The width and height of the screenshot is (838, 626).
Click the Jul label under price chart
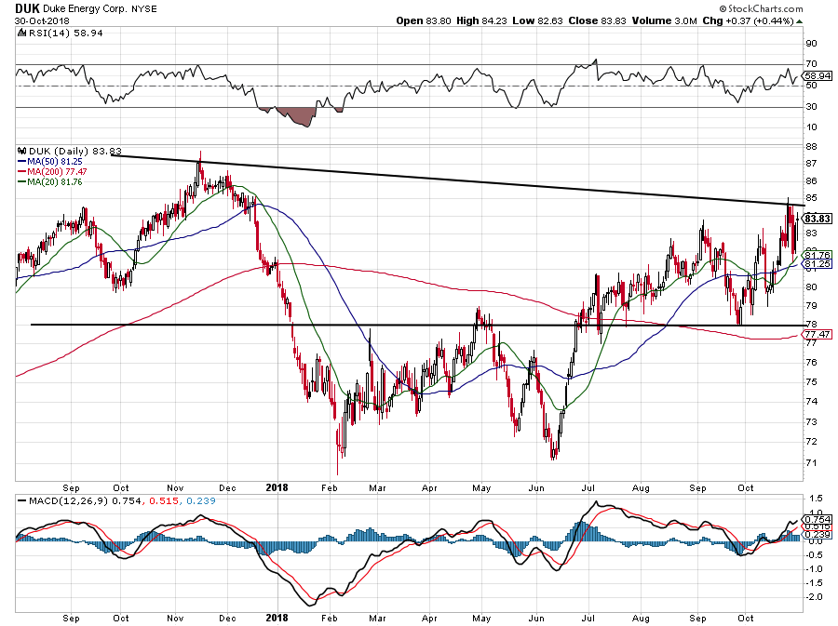point(588,487)
